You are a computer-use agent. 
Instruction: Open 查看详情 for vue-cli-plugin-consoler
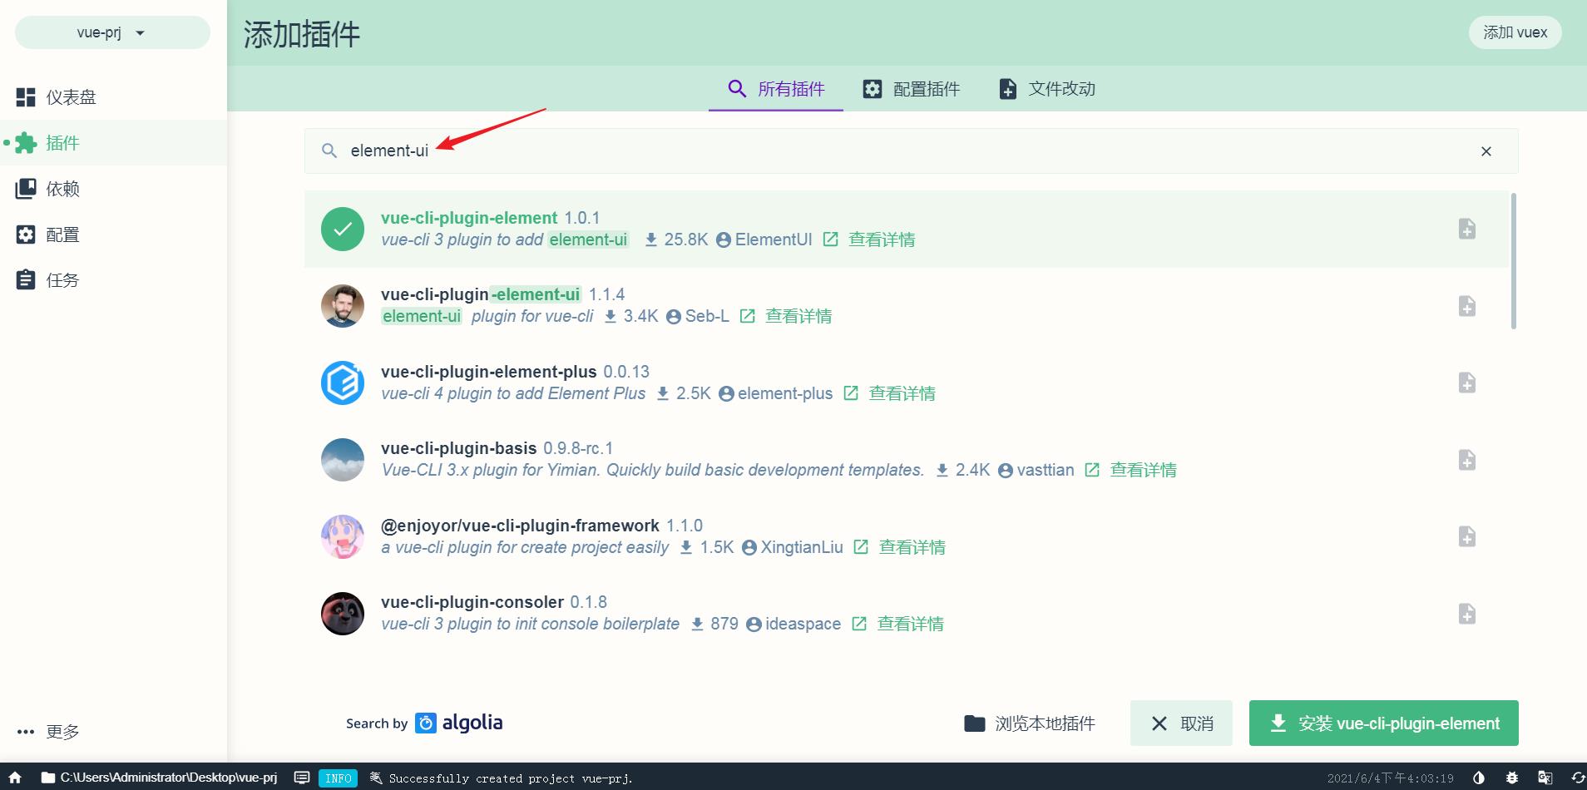click(897, 624)
